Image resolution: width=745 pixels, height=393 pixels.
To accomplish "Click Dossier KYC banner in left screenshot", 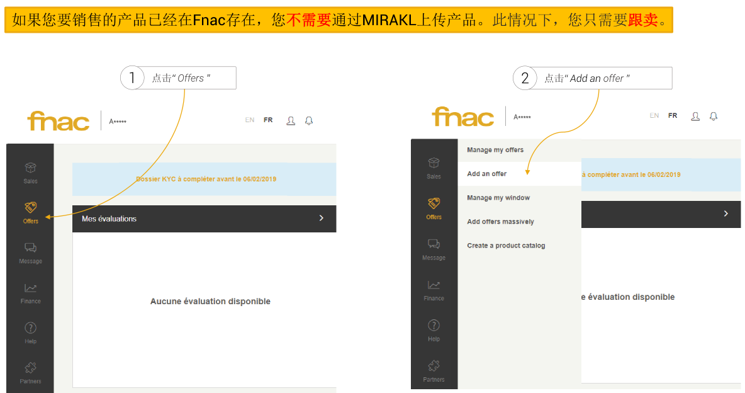I will click(206, 179).
